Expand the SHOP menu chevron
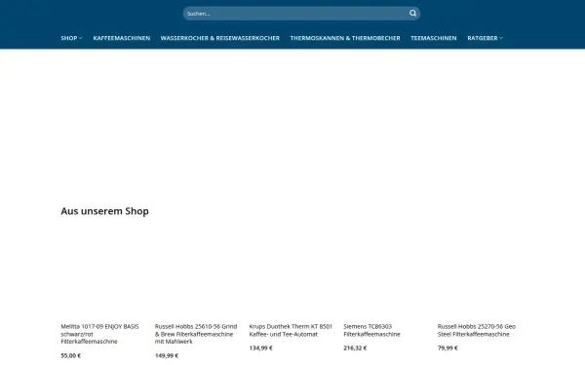 click(x=81, y=38)
